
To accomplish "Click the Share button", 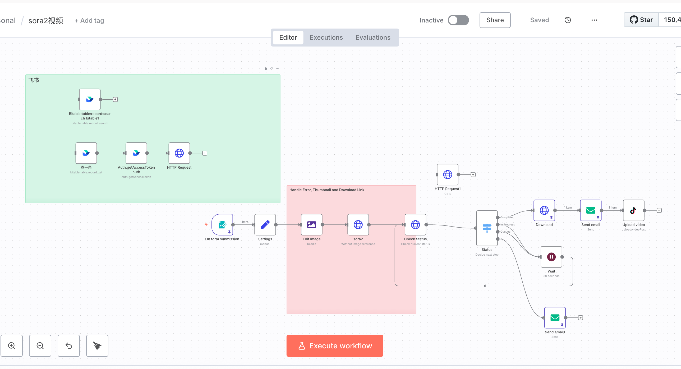I will pyautogui.click(x=495, y=20).
